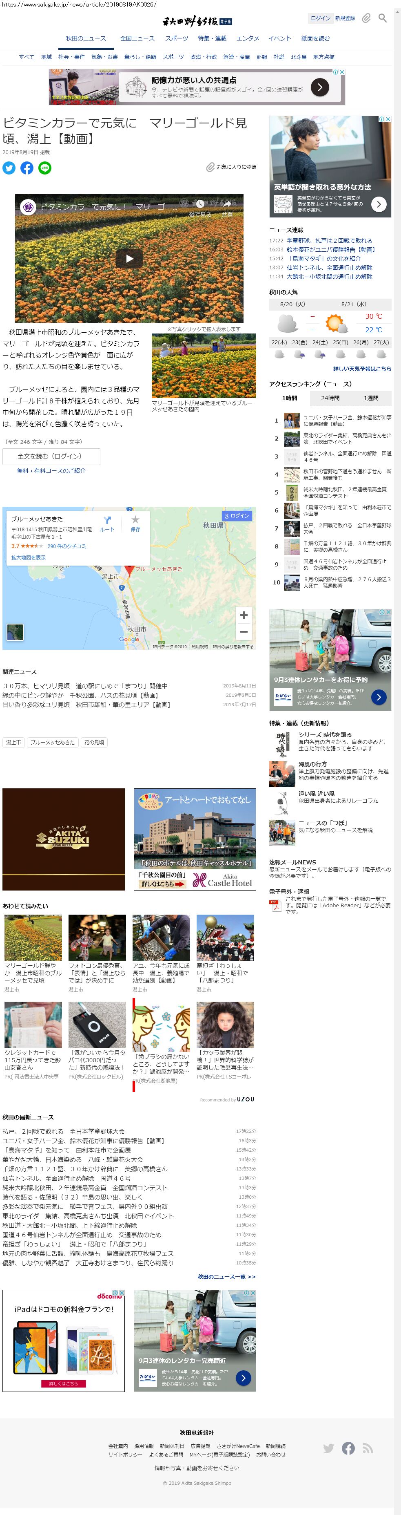Share article on Twitter
This screenshot has width=401, height=1515.
[x=9, y=168]
